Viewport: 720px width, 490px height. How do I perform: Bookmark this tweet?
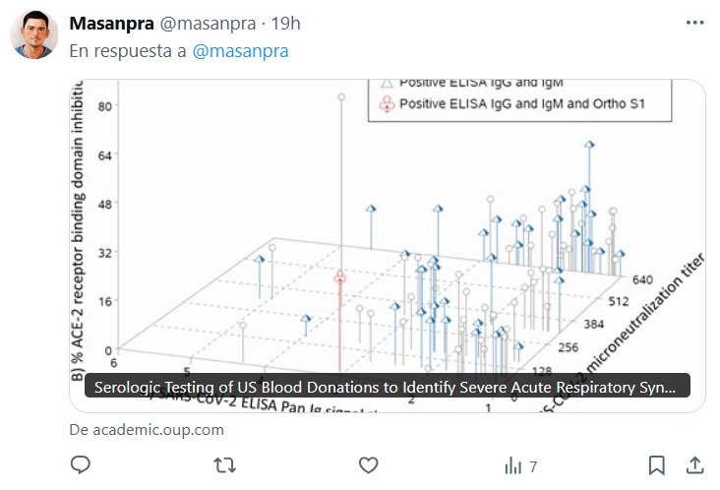click(657, 464)
